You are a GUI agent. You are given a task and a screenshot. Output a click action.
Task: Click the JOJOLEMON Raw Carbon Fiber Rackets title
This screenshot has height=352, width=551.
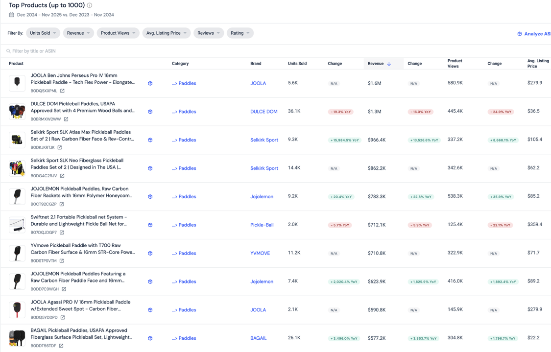pos(81,192)
